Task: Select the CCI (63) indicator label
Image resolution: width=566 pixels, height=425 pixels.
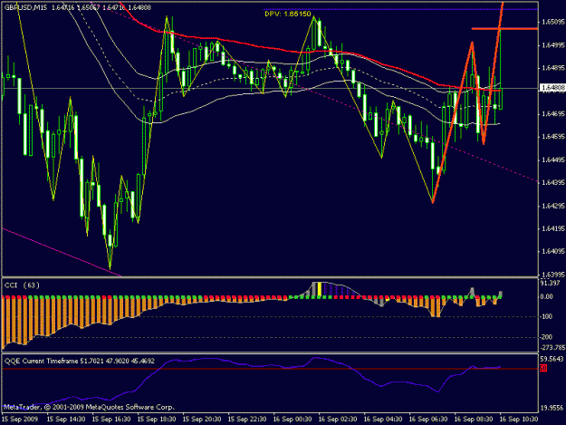Action: click(22, 285)
